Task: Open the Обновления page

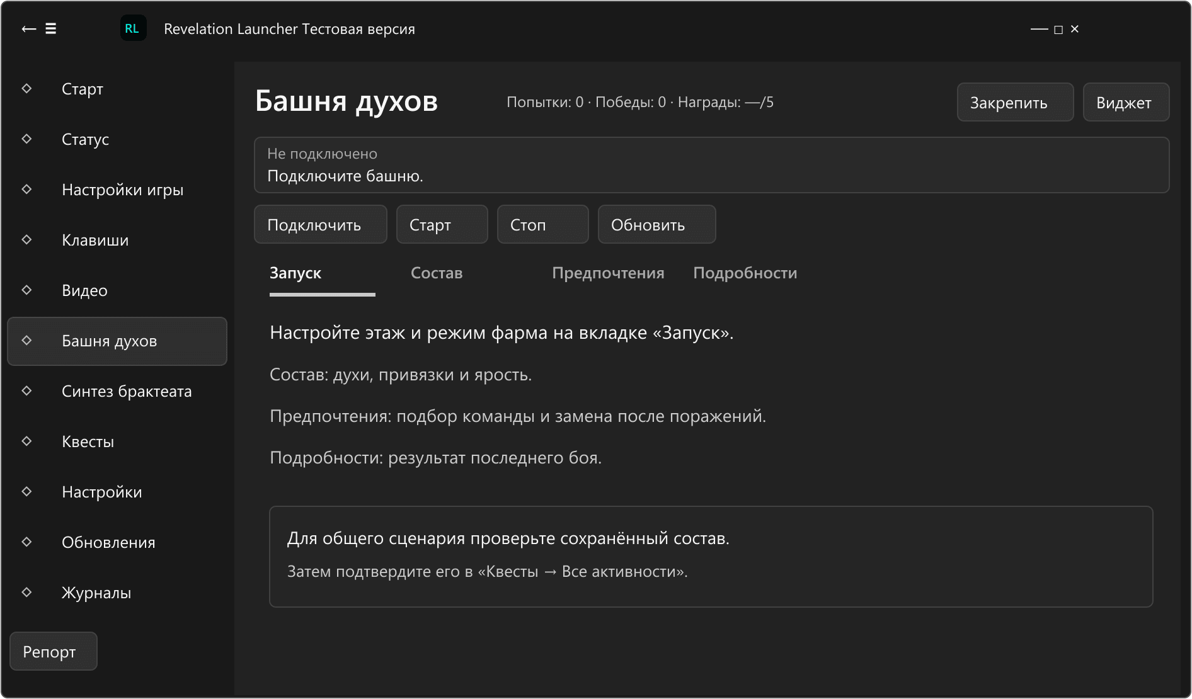Action: [x=117, y=542]
